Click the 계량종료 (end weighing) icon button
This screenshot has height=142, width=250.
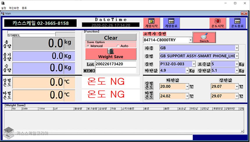171,23
